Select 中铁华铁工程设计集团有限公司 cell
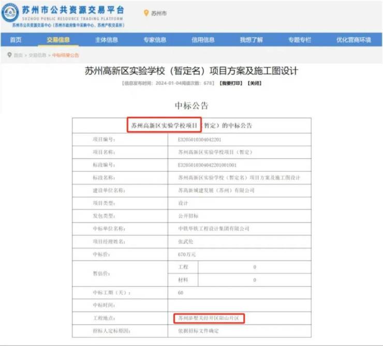This screenshot has width=383, height=346. coord(240,229)
